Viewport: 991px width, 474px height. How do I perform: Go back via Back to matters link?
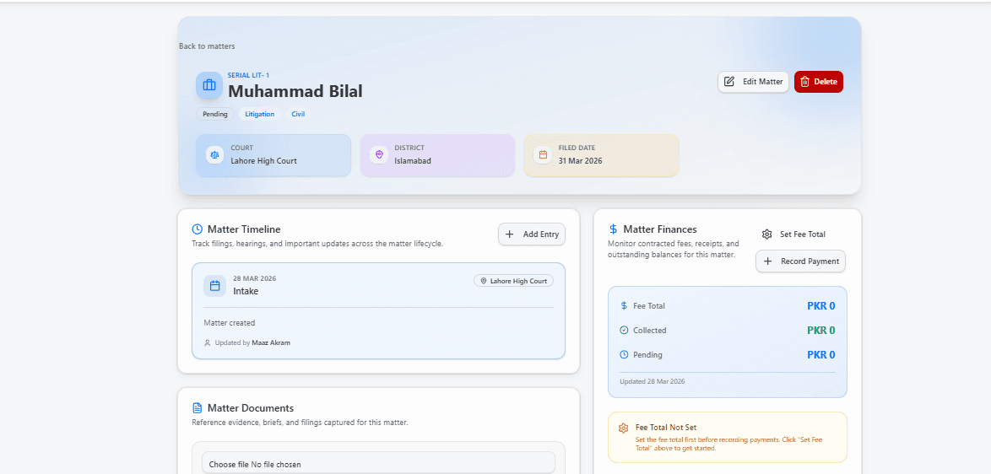coord(207,46)
